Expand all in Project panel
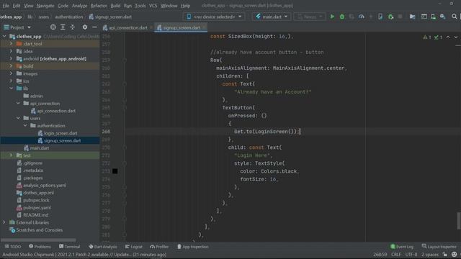 click(63, 27)
